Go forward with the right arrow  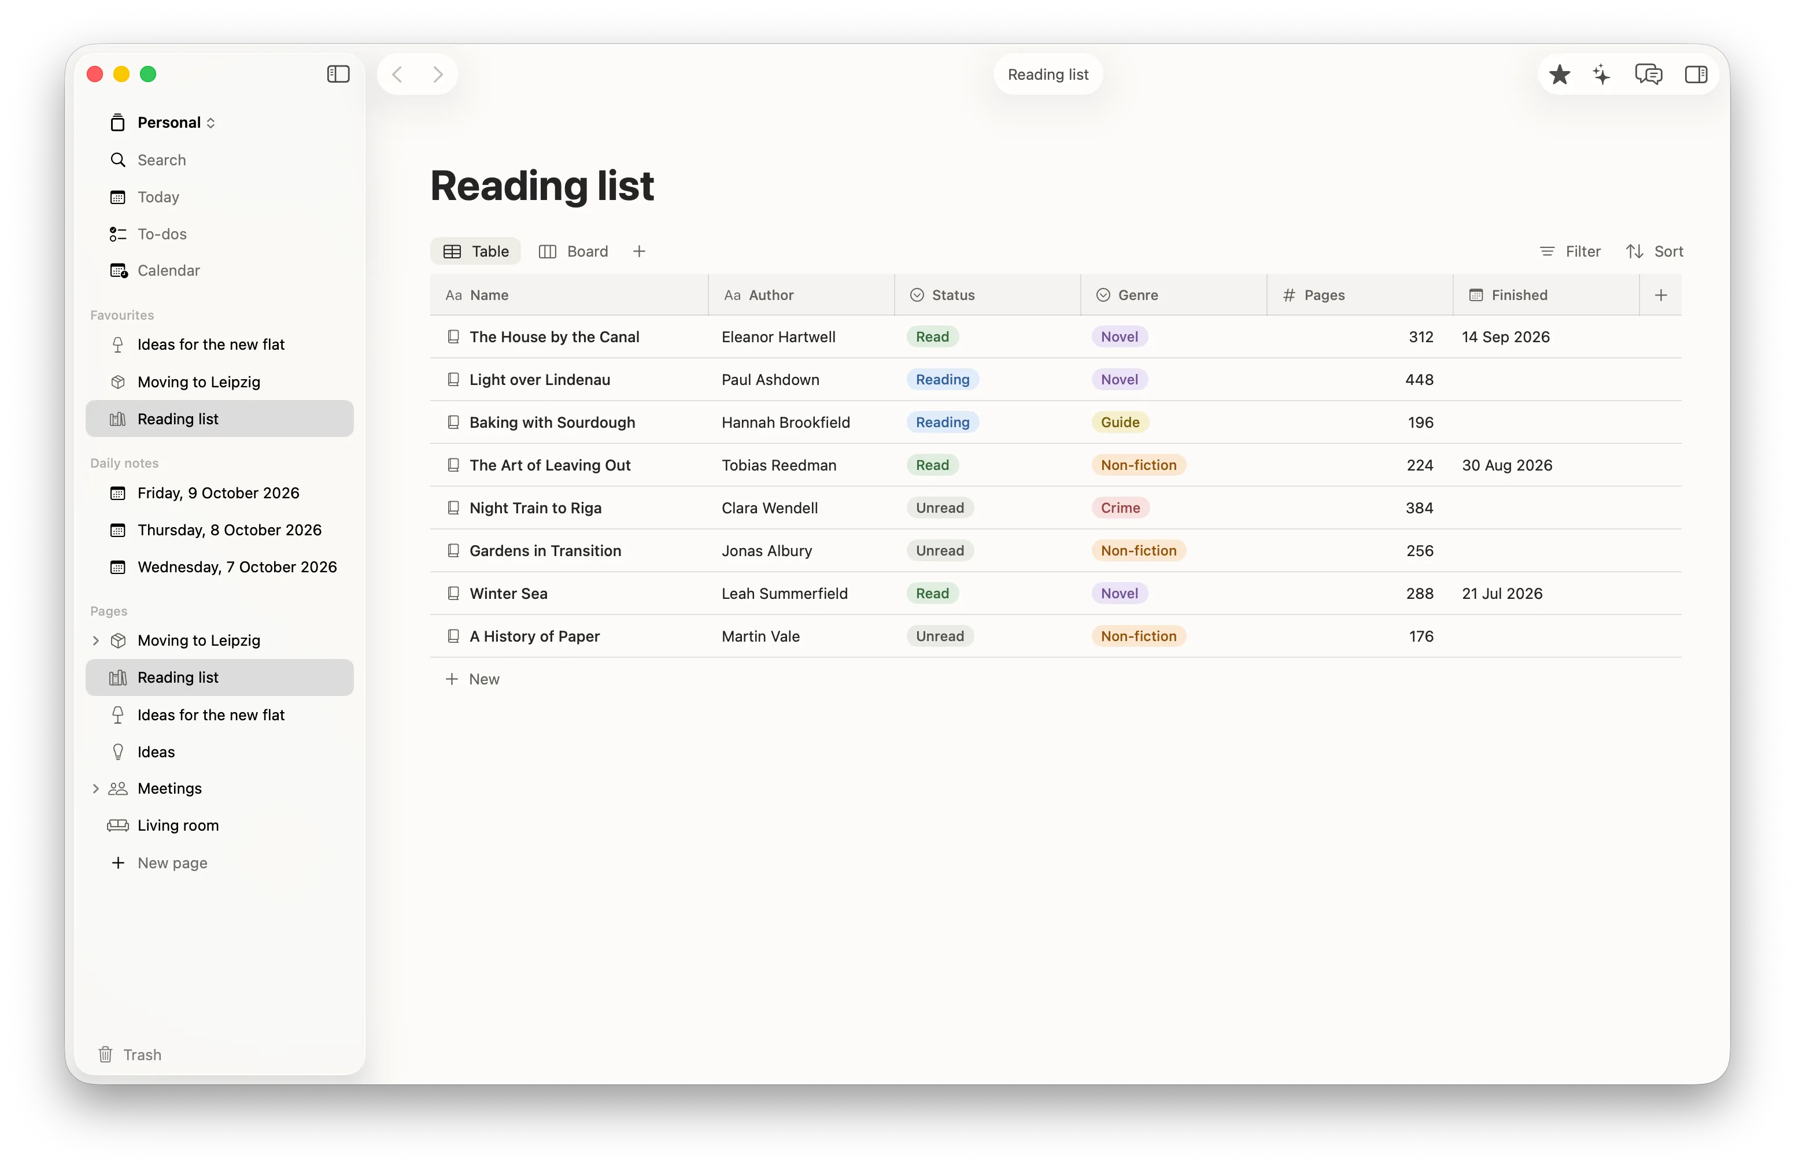(x=437, y=74)
